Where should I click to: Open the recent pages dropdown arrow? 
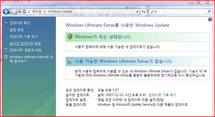[x=19, y=12]
